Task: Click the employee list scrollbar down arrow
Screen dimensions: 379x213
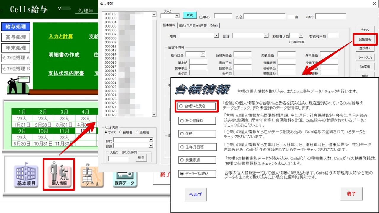Action: [154, 114]
